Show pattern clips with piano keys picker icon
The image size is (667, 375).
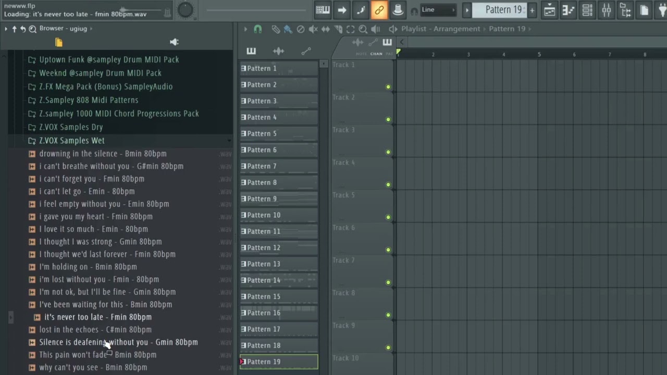pyautogui.click(x=251, y=51)
